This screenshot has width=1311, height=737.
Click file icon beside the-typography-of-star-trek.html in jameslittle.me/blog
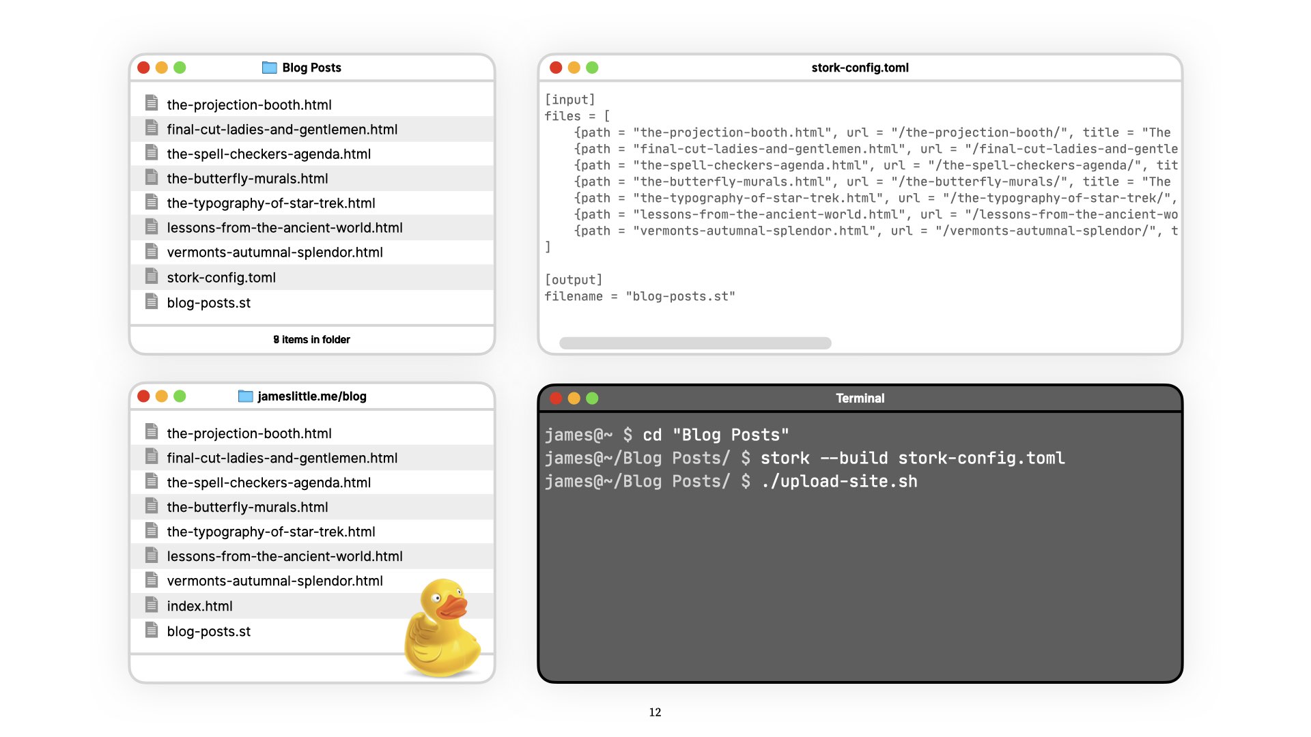click(x=152, y=530)
